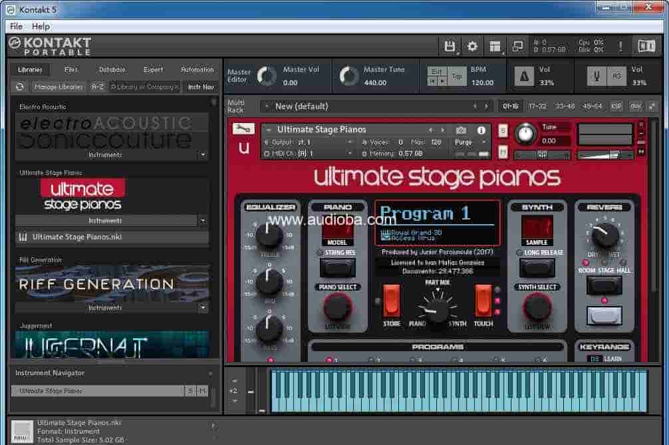Click the instrument info icon
This screenshot has width=669, height=445.
[481, 130]
